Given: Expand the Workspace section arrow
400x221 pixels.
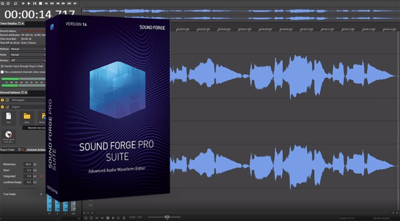Looking at the screenshot, I should pos(2,100).
